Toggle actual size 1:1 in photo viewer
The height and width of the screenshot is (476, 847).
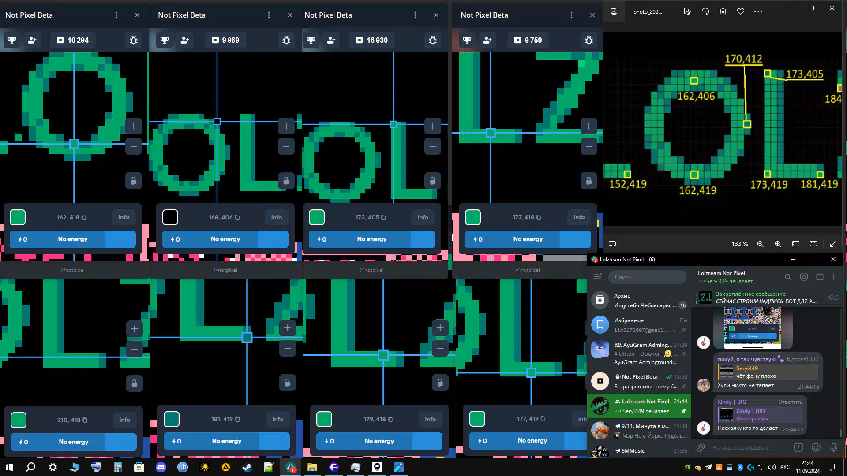click(x=813, y=244)
